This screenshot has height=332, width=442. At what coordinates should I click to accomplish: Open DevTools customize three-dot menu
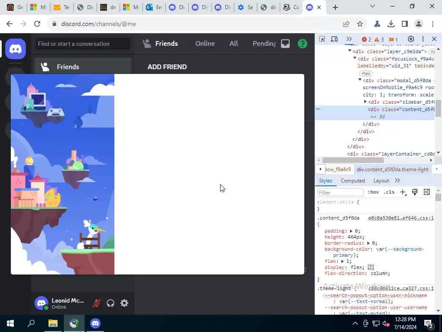(423, 39)
